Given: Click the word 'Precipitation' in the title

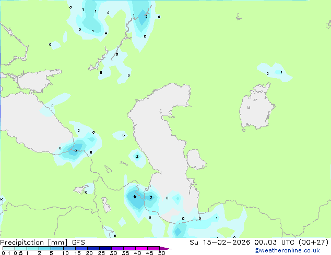Looking at the screenshot, I should [x=22, y=243].
